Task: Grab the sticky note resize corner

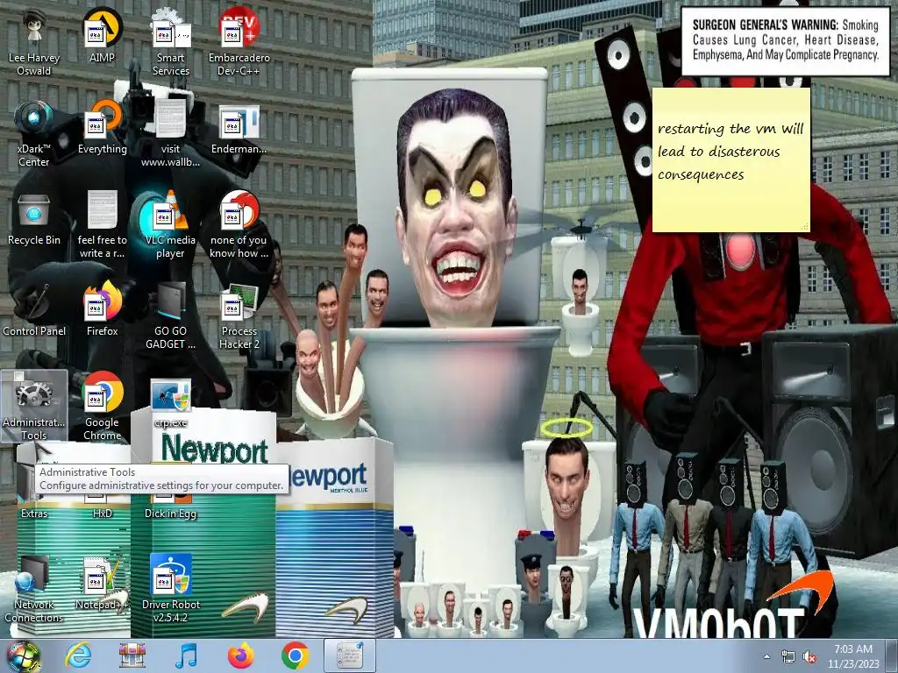Action: point(805,227)
